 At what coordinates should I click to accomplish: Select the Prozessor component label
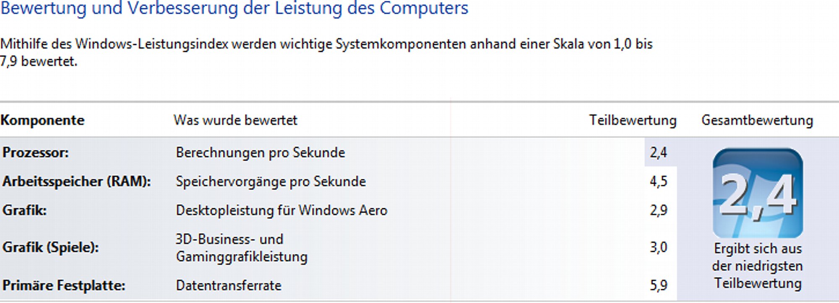[36, 153]
